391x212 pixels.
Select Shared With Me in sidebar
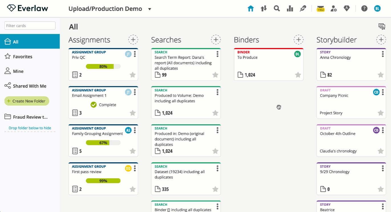click(x=30, y=86)
